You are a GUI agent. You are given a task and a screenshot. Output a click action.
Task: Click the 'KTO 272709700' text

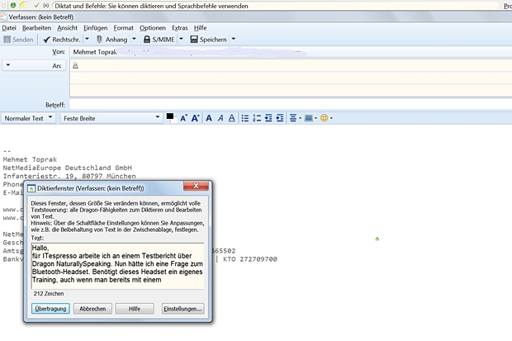(x=250, y=259)
